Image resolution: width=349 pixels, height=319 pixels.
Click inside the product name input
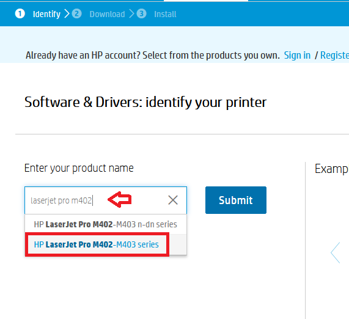[x=106, y=200]
